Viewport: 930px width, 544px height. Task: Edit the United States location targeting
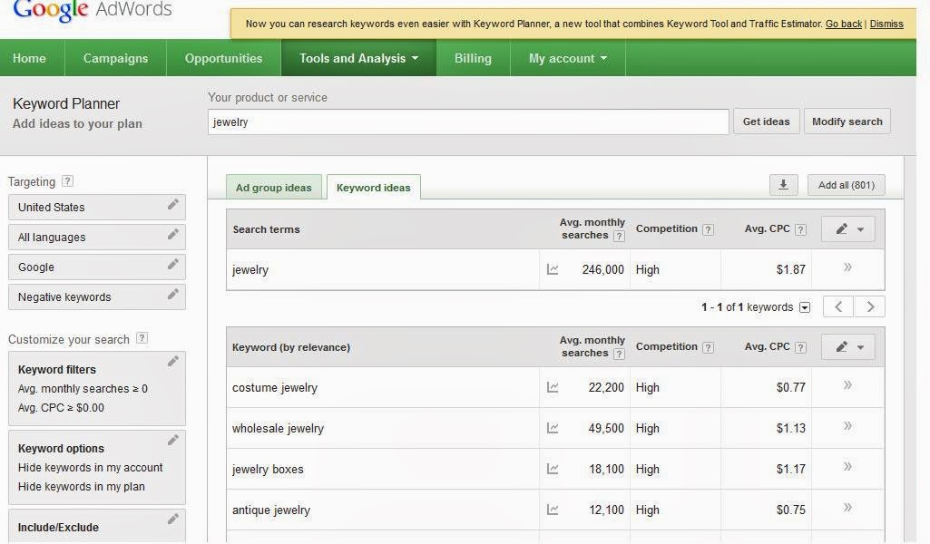point(172,204)
